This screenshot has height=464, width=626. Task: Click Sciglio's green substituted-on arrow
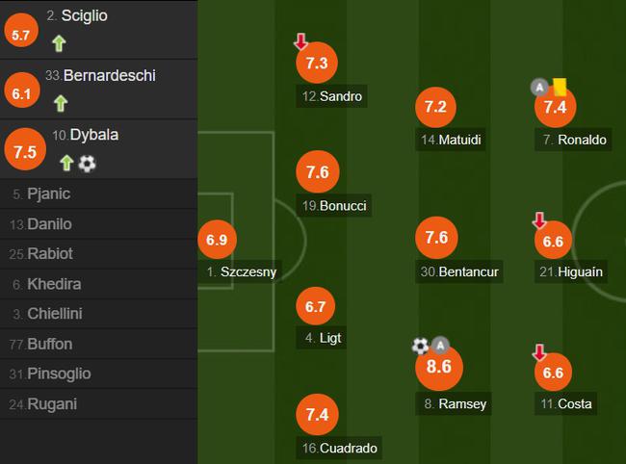click(x=59, y=43)
